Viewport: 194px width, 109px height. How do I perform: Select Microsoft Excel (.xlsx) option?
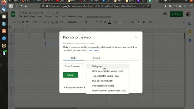(x=108, y=86)
